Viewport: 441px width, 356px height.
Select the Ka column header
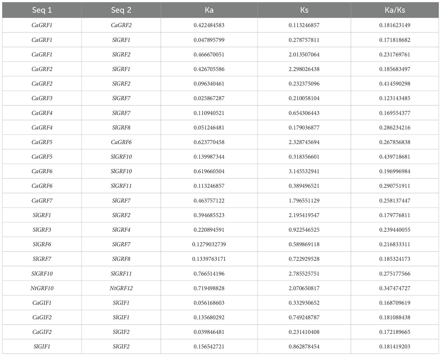[209, 10]
